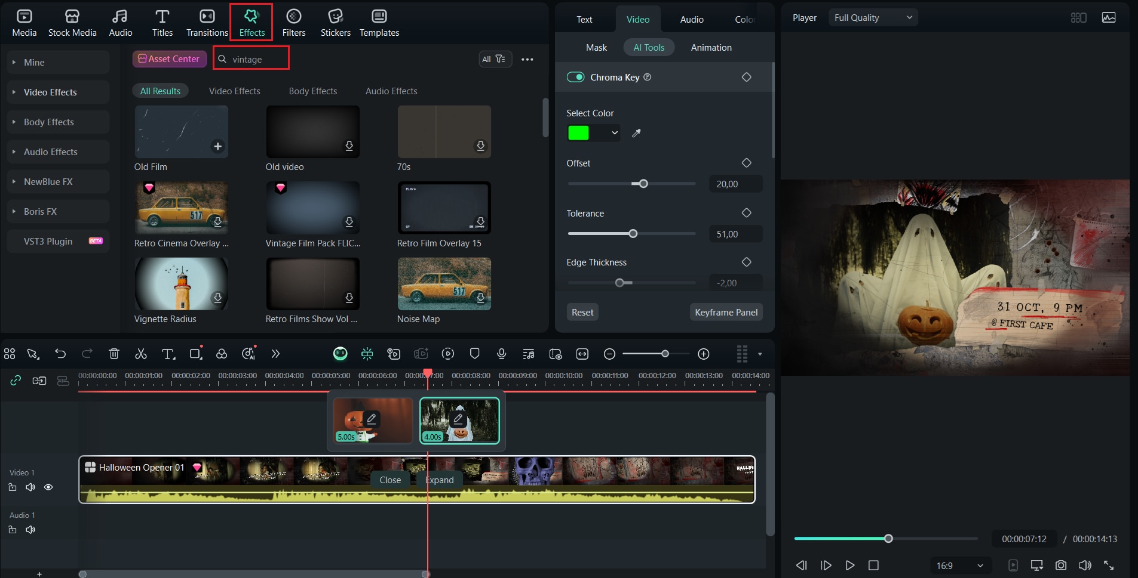
Task: Open the Media tab
Action: [x=24, y=23]
